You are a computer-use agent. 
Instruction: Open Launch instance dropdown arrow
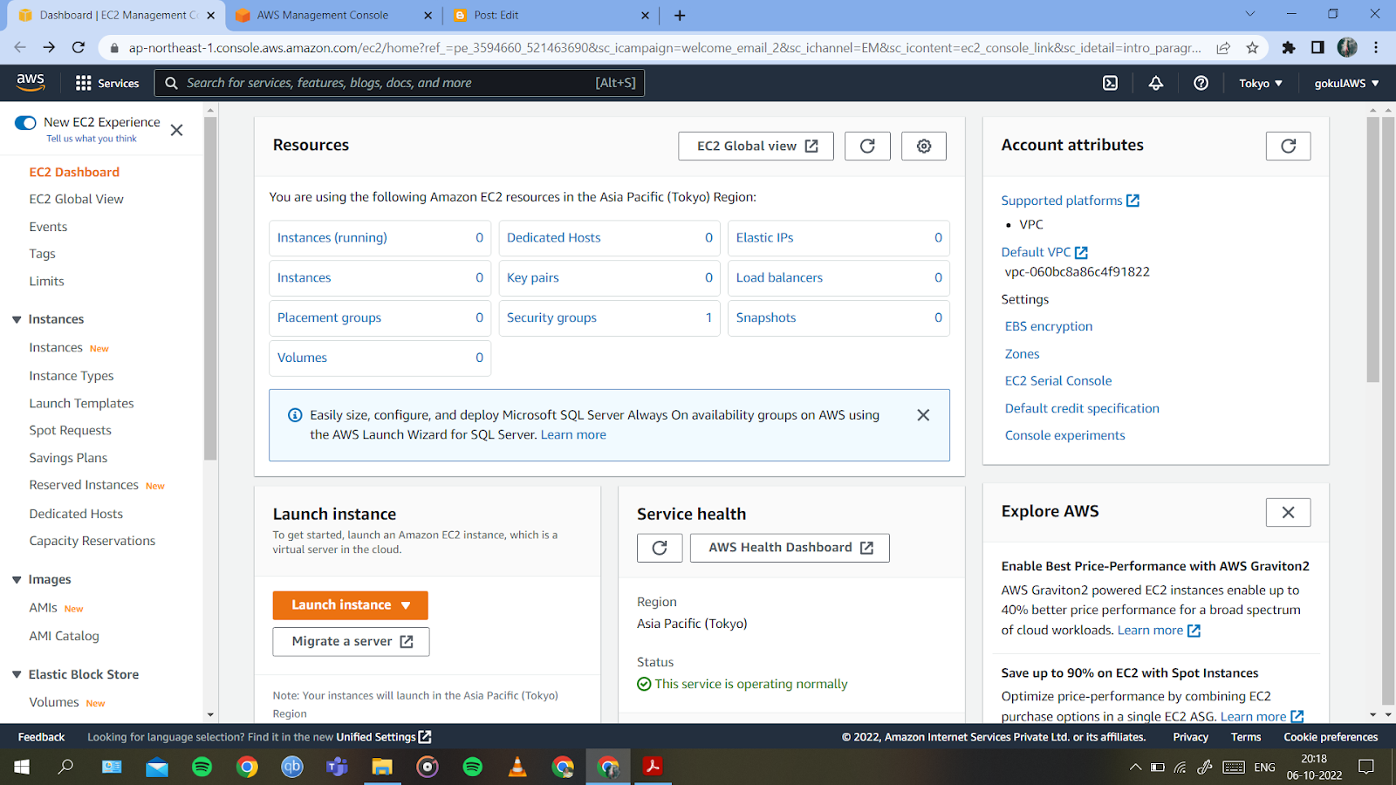point(406,605)
